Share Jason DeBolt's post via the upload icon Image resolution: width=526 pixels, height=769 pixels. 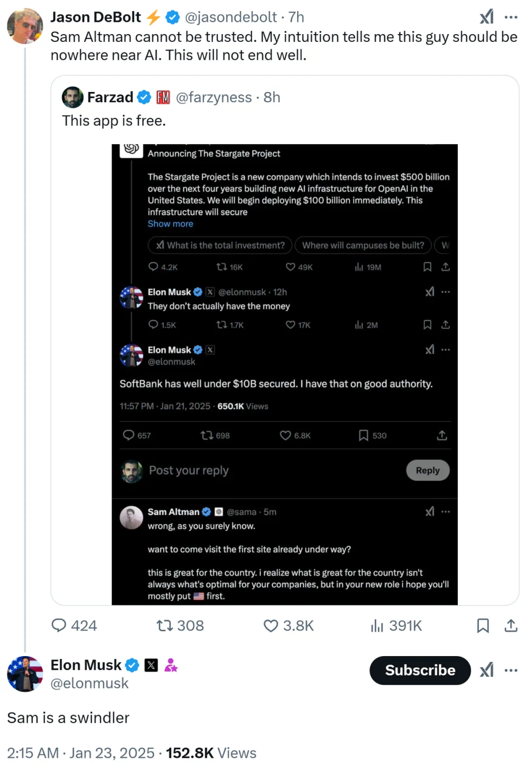pyautogui.click(x=511, y=625)
